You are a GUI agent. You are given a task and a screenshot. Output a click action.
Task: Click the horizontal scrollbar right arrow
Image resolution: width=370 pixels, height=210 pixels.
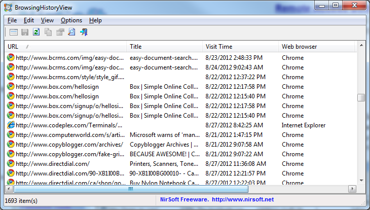click(x=352, y=189)
